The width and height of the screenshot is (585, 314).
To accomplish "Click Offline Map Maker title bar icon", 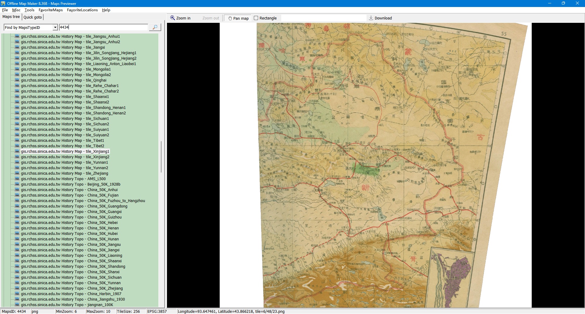I will tap(3, 3).
